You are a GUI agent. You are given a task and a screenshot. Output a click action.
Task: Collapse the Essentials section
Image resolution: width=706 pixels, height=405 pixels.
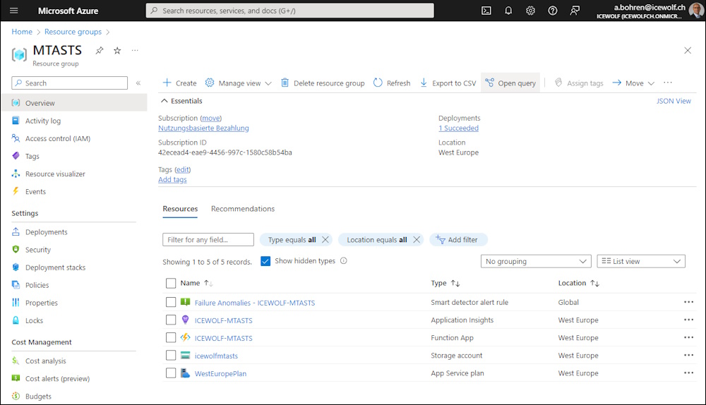point(181,101)
